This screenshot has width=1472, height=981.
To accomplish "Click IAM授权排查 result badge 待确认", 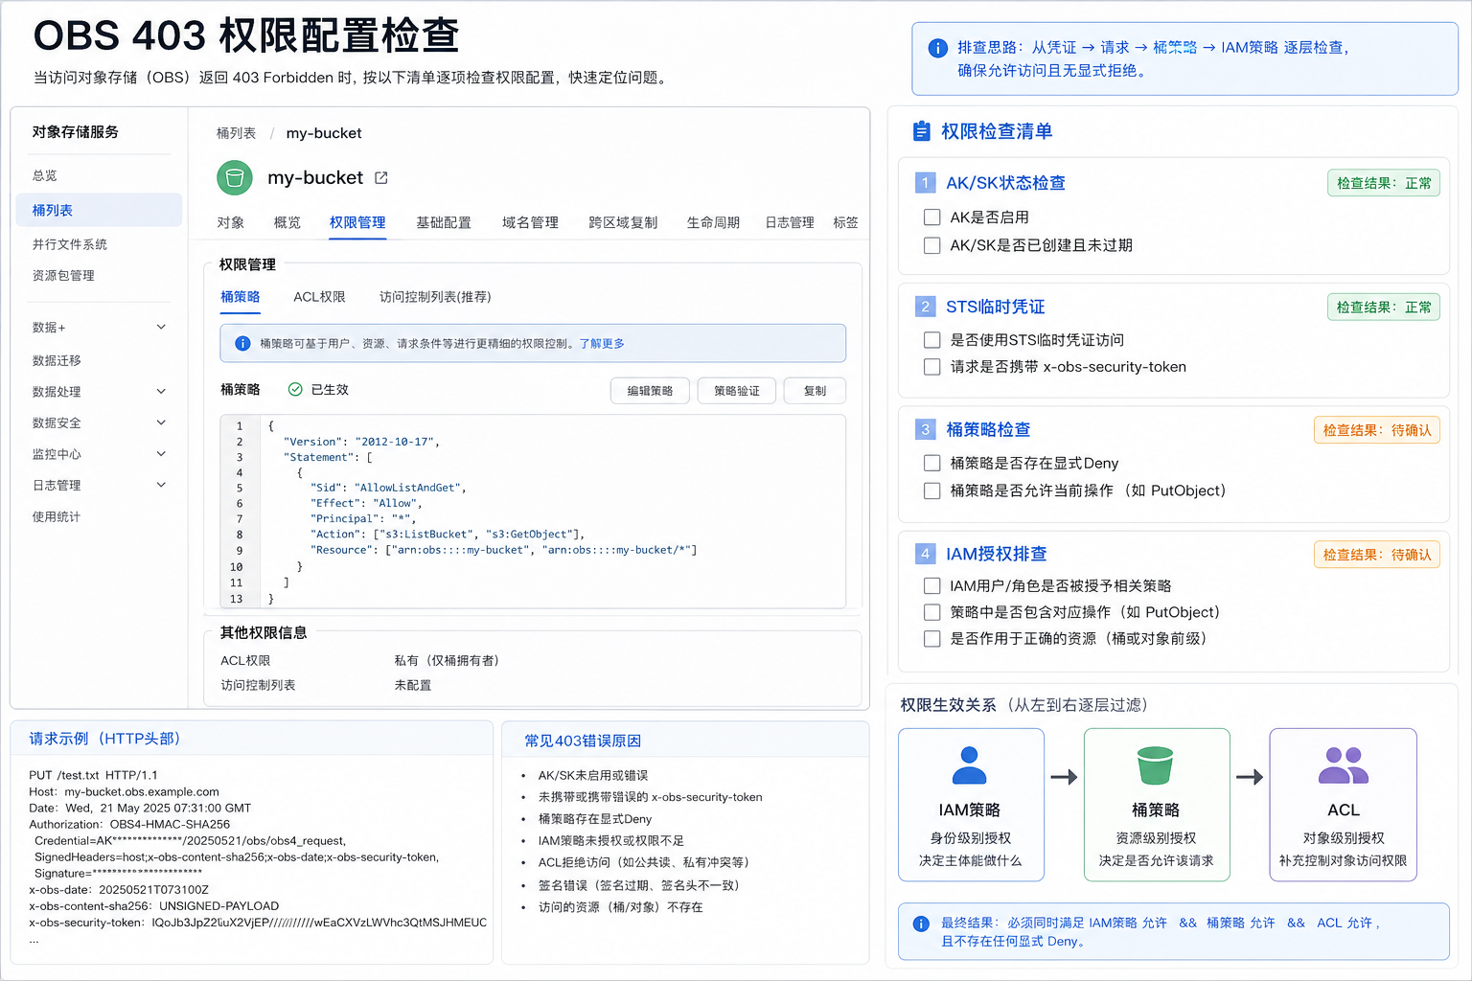I will coord(1377,555).
